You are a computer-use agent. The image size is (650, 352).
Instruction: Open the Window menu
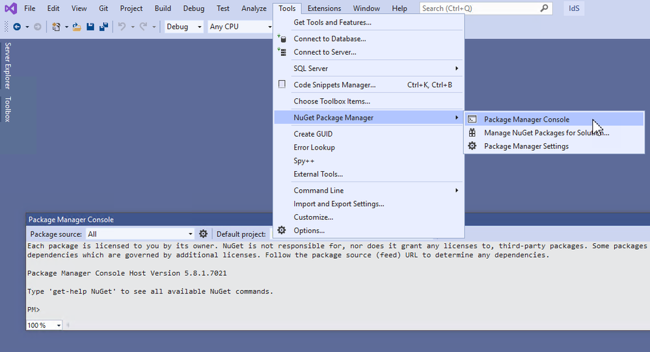366,8
